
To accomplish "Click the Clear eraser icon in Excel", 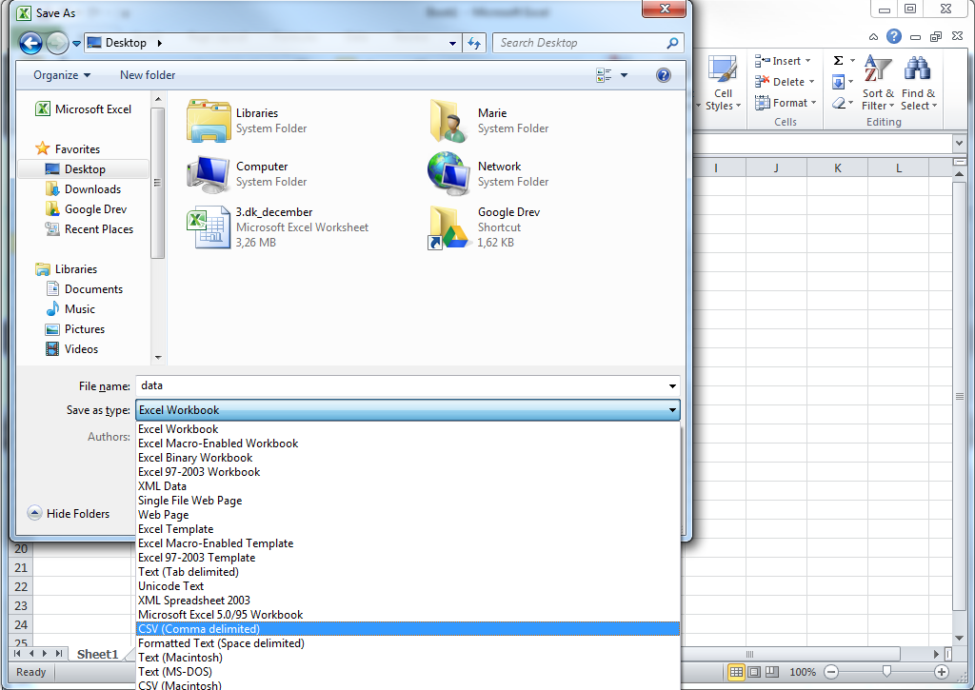I will click(x=838, y=103).
